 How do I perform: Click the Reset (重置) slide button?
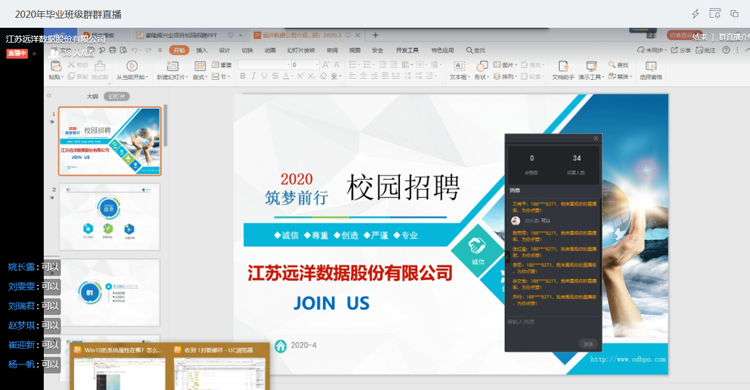point(222,64)
